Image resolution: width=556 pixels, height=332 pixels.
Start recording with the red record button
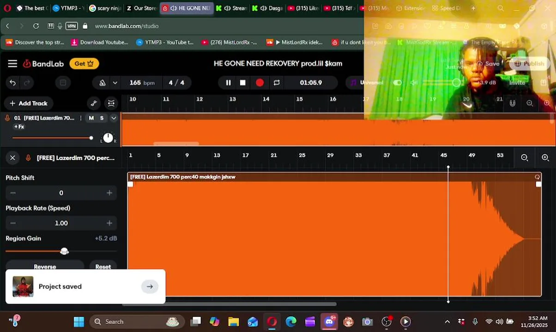(x=260, y=83)
